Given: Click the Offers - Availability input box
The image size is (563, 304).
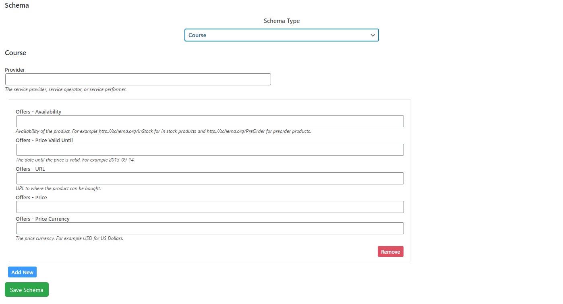Looking at the screenshot, I should (x=209, y=121).
